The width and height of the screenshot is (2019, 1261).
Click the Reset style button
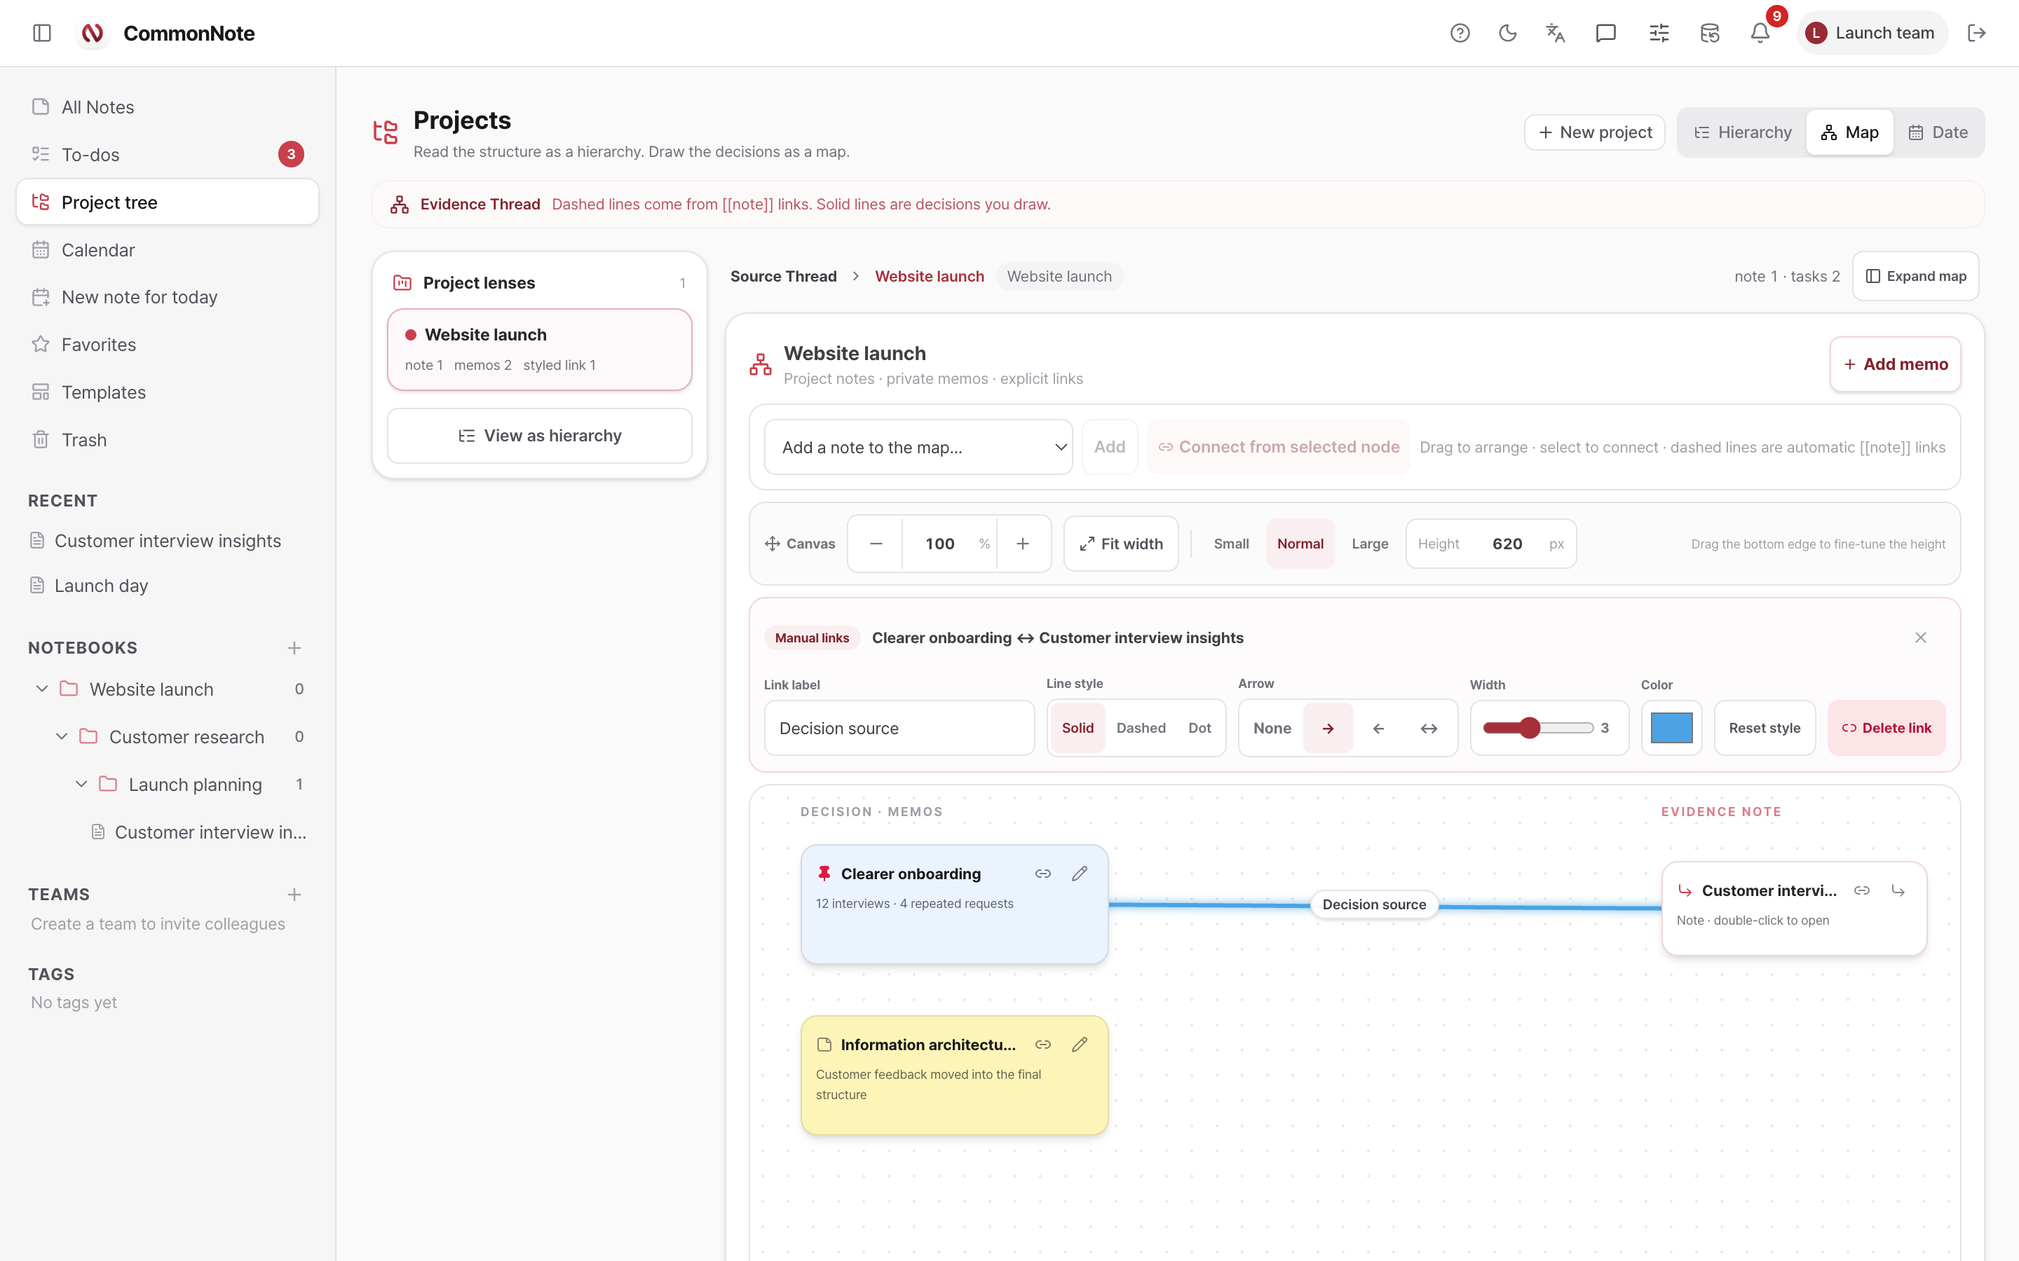[x=1765, y=728]
